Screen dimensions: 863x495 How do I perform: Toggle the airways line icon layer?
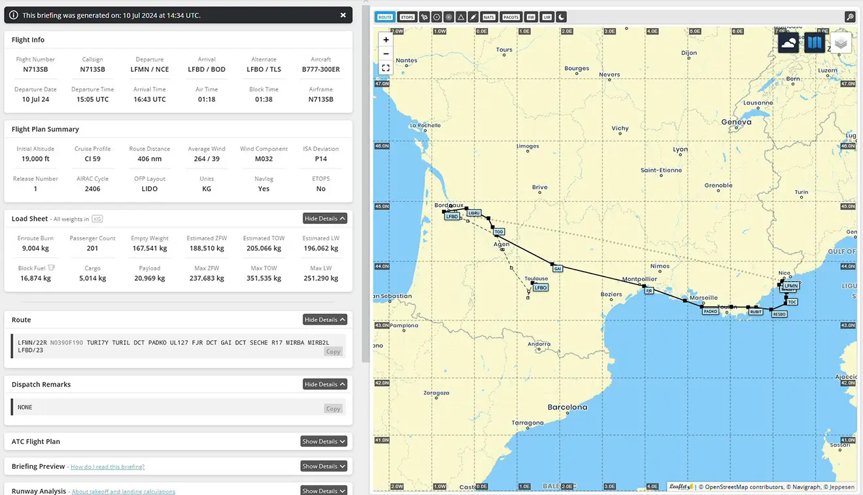(x=473, y=17)
